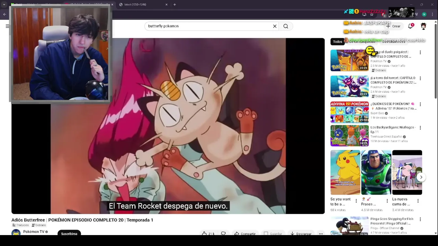The image size is (438, 246).
Task: Open options for 'Los Backyardigans' video
Action: click(420, 127)
